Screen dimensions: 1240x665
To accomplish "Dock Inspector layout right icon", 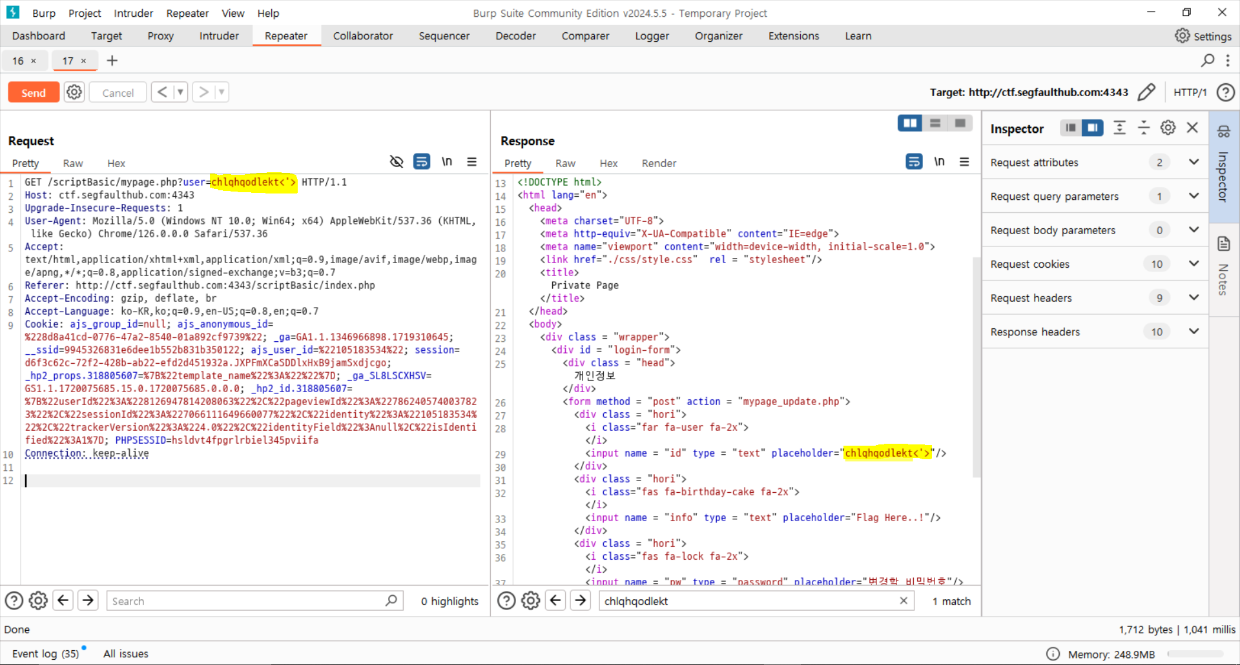I will tap(1093, 128).
